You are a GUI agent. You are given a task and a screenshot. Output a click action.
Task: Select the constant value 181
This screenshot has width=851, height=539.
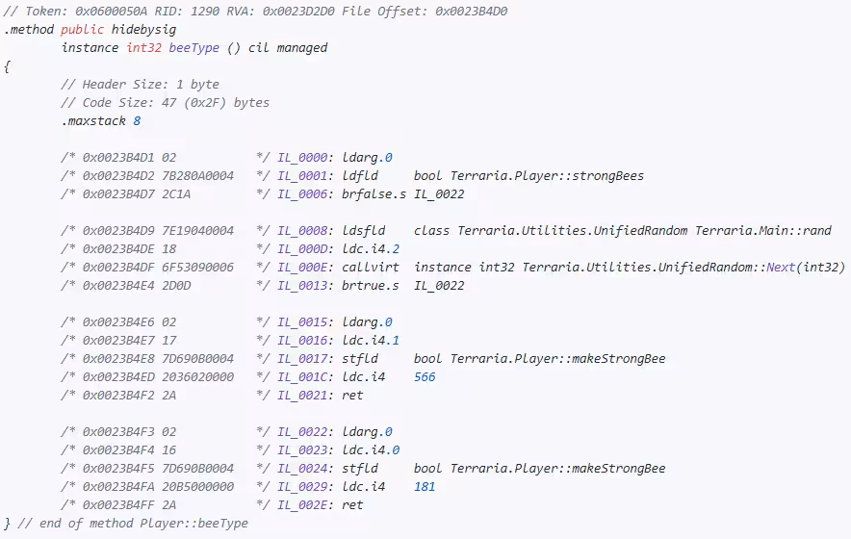[425, 487]
